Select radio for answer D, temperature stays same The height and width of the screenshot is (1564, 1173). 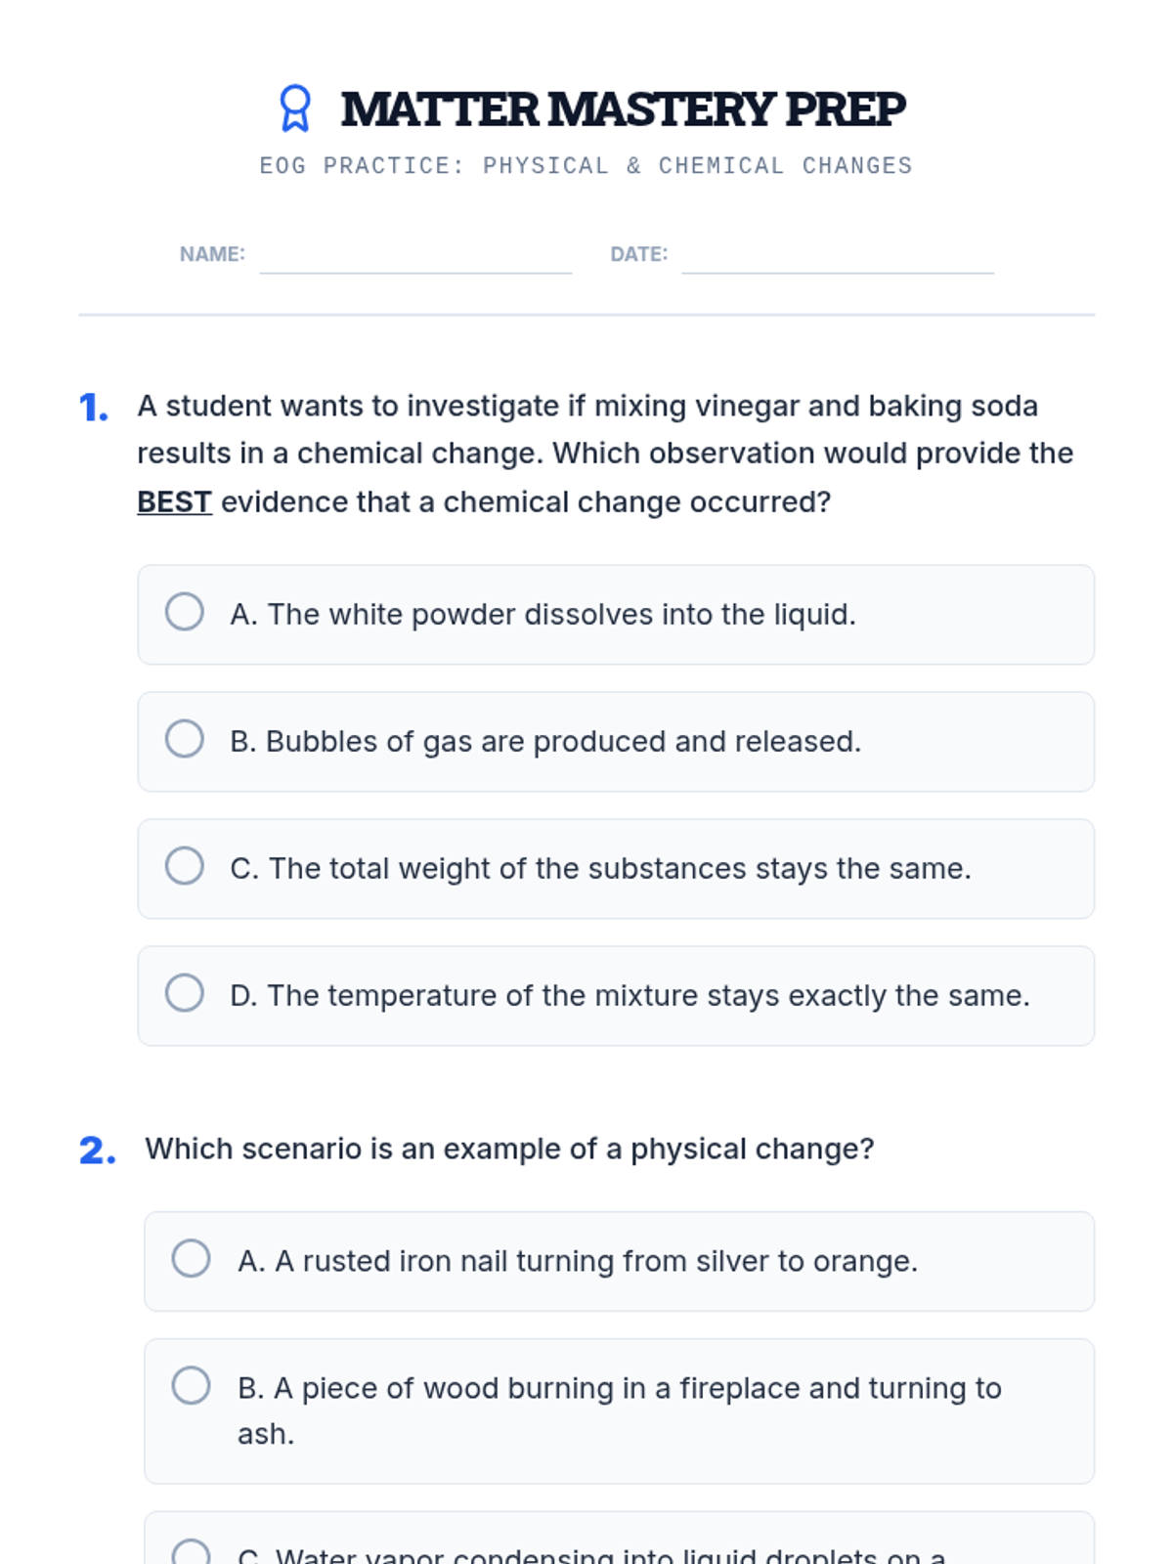[x=185, y=993]
